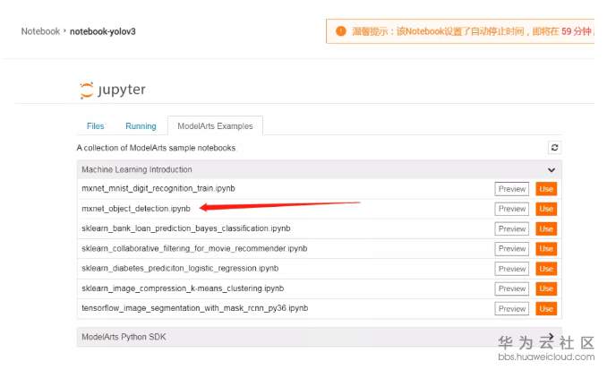Switch to the Files tab
The width and height of the screenshot is (607, 370).
[x=95, y=126]
